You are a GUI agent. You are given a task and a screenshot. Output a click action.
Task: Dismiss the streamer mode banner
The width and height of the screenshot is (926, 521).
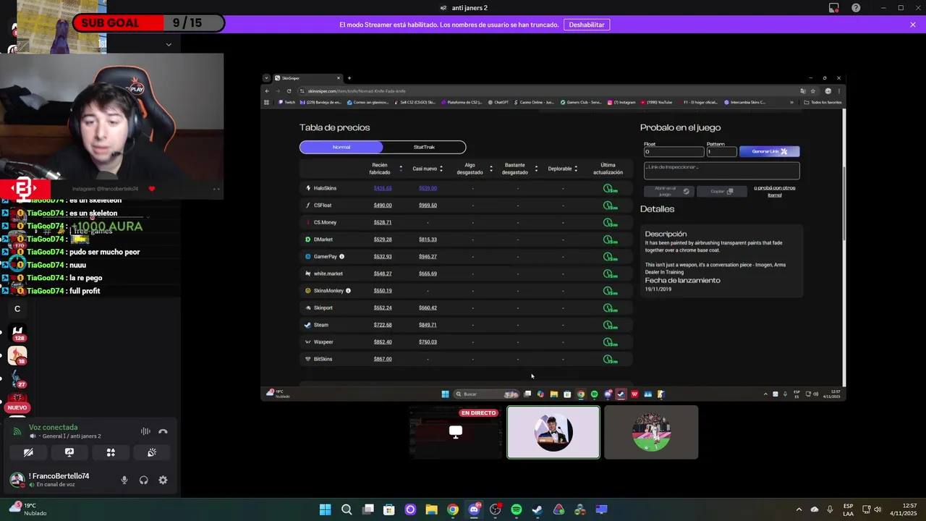913,25
